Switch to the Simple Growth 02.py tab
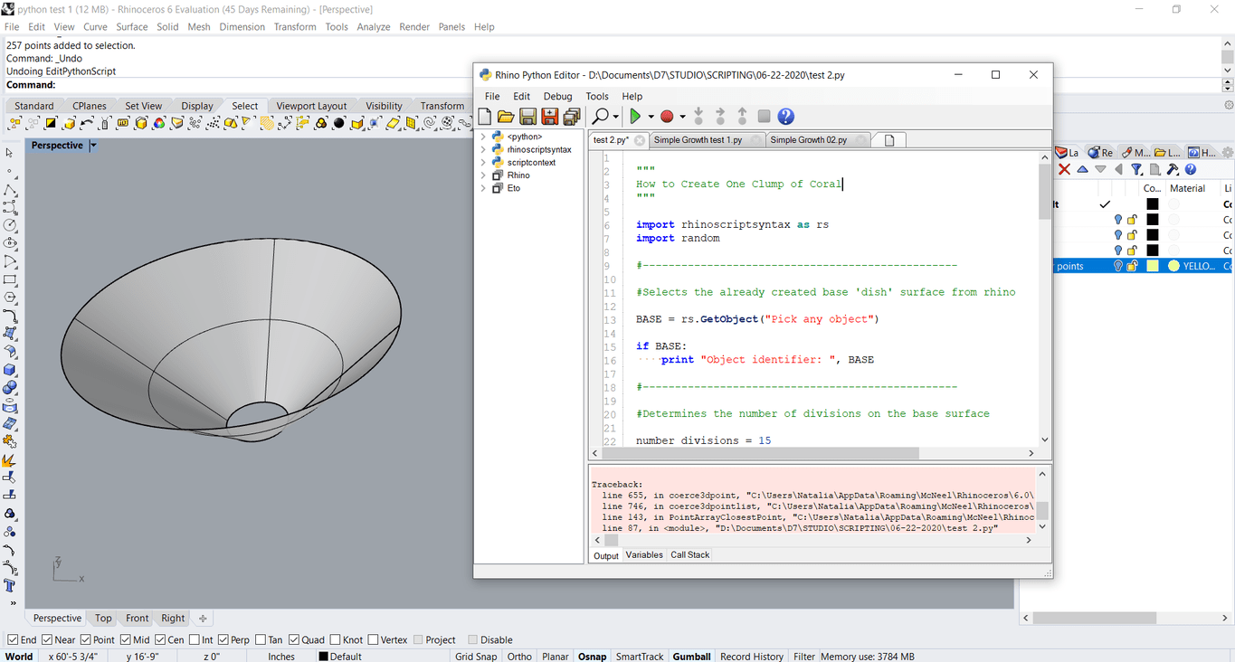Viewport: 1235px width, 662px height. tap(808, 140)
